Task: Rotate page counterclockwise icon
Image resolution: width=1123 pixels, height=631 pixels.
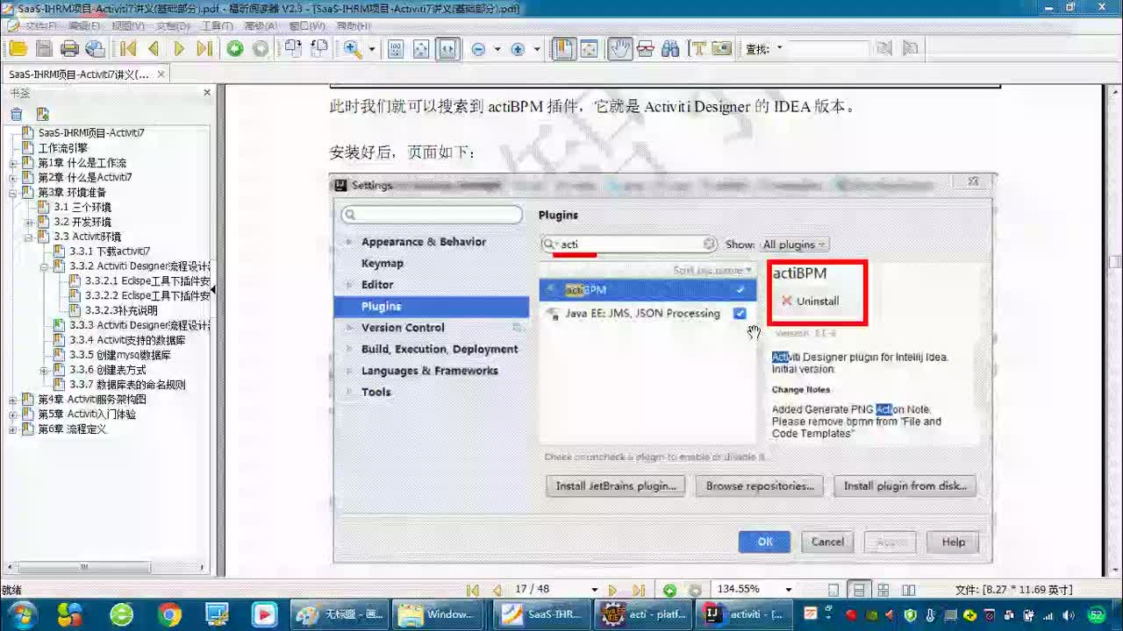Action: [x=319, y=49]
